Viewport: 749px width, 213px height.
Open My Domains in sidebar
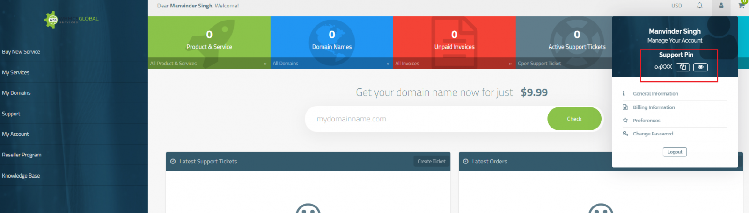pyautogui.click(x=16, y=93)
